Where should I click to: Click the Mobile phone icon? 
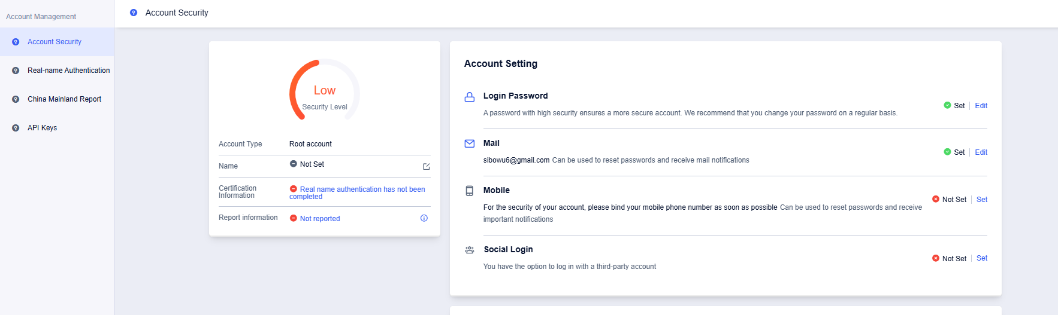point(470,191)
